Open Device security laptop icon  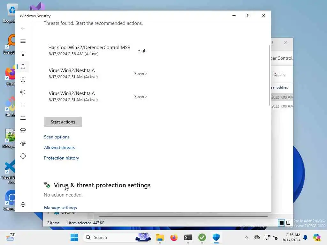click(x=23, y=118)
